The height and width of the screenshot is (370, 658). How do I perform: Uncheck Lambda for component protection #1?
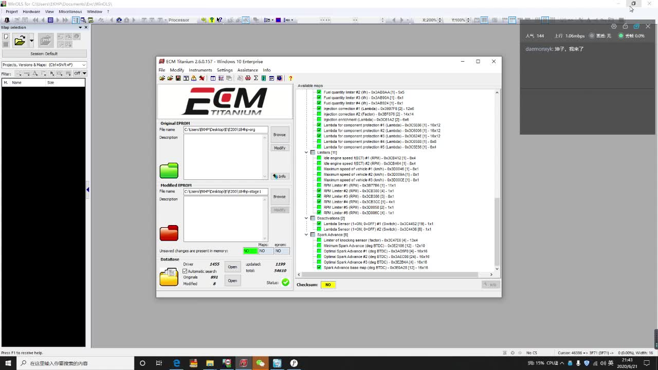coord(319,125)
